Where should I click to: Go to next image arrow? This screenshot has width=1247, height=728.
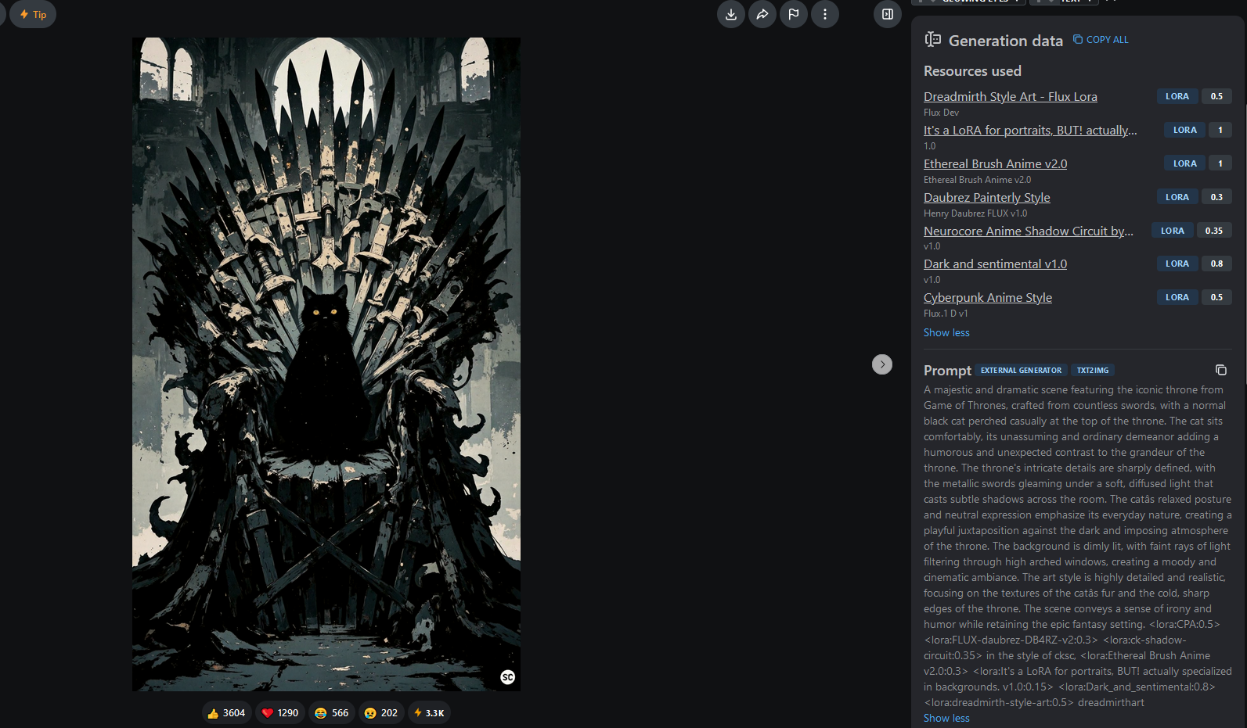[x=881, y=364]
